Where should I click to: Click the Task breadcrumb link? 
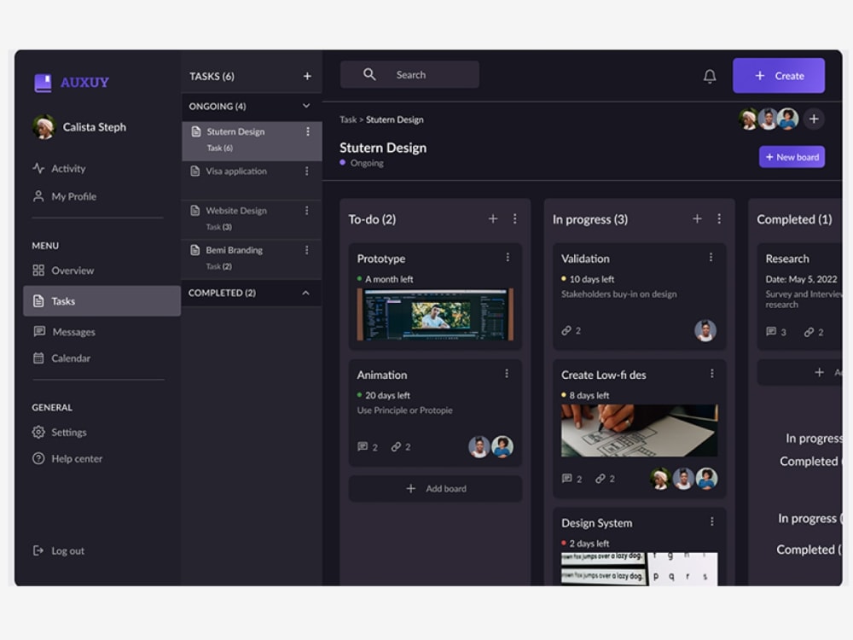pyautogui.click(x=348, y=119)
